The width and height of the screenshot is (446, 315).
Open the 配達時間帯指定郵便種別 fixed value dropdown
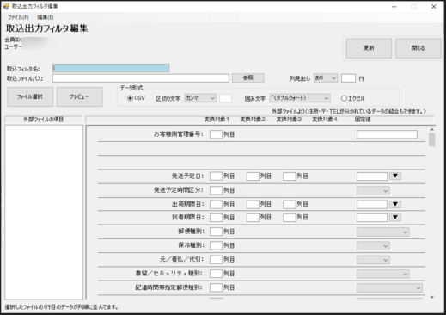click(x=389, y=287)
